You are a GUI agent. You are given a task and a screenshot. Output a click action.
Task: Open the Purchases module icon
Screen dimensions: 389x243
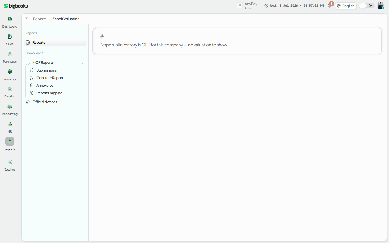(x=10, y=54)
